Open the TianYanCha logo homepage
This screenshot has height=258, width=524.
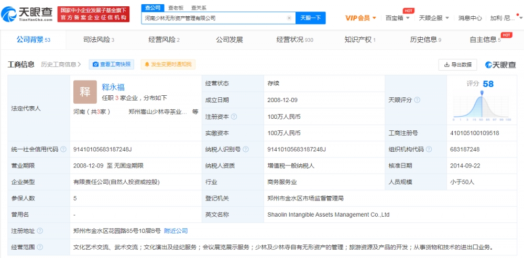(27, 14)
